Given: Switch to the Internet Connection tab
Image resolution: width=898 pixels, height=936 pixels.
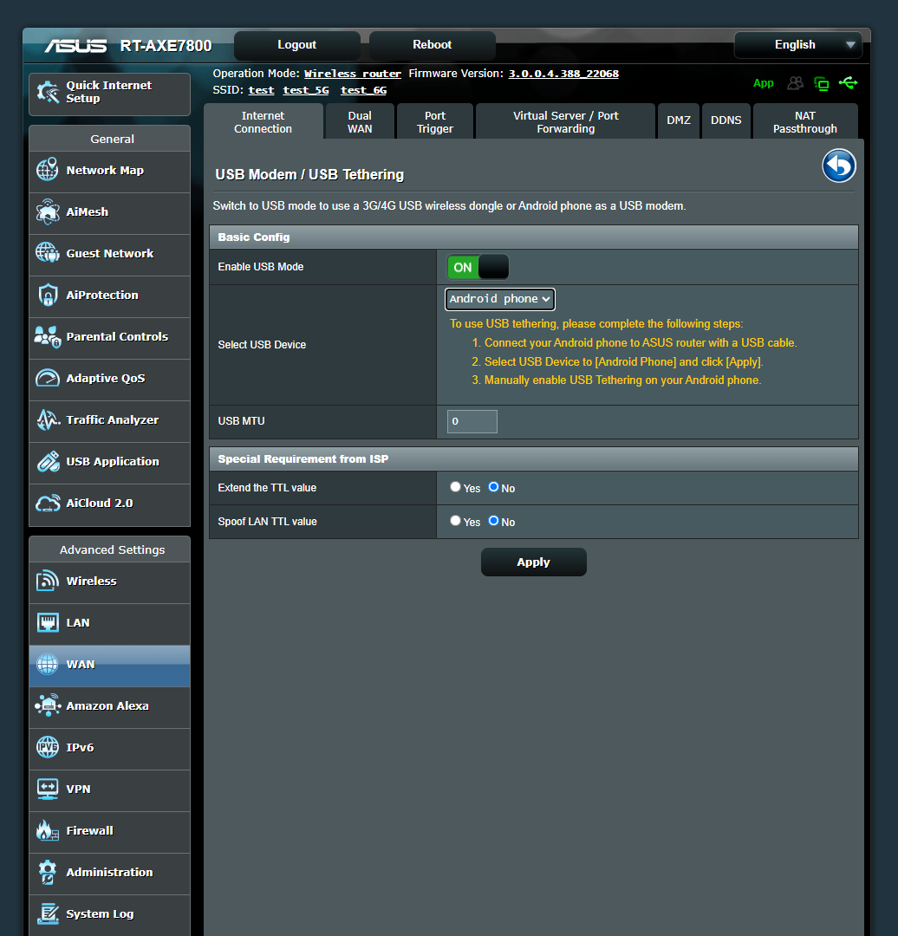Looking at the screenshot, I should [264, 122].
